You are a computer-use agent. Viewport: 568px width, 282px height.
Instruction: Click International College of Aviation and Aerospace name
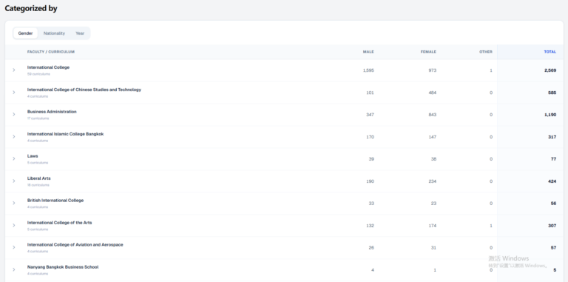75,245
